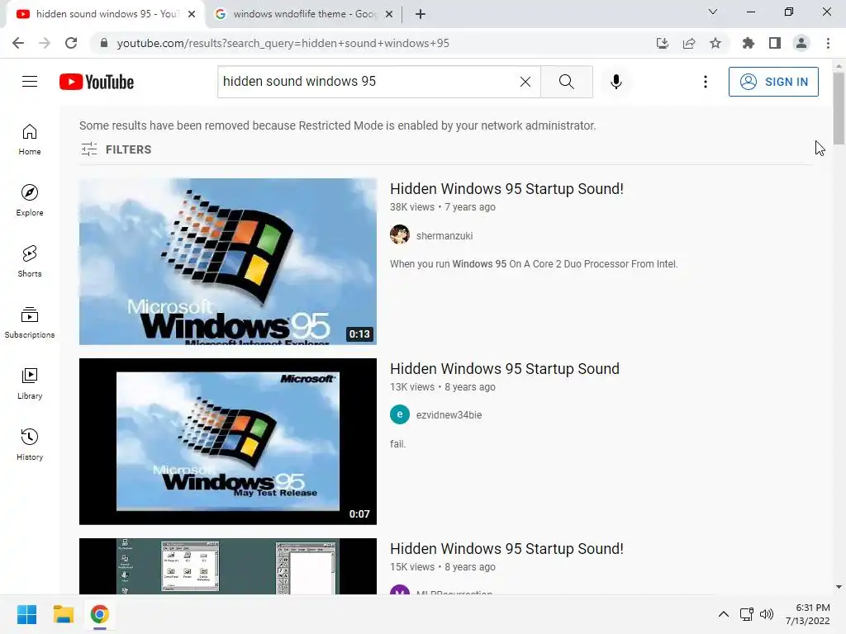Viewport: 846px width, 634px height.
Task: Play the 0:07 May Test Release thumbnail
Action: 228,442
